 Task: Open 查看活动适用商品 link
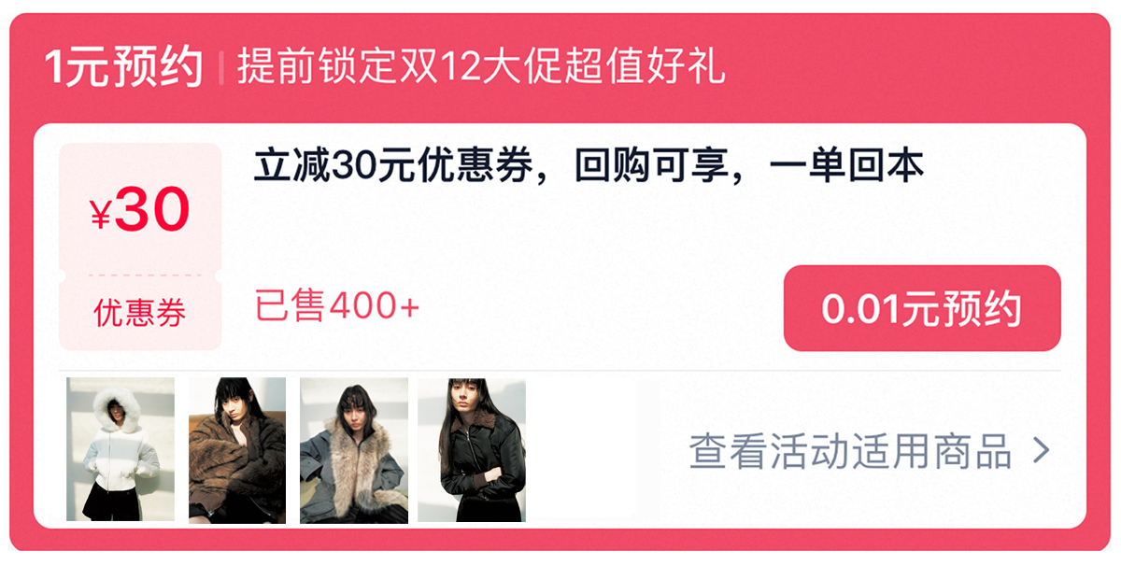[x=850, y=451]
